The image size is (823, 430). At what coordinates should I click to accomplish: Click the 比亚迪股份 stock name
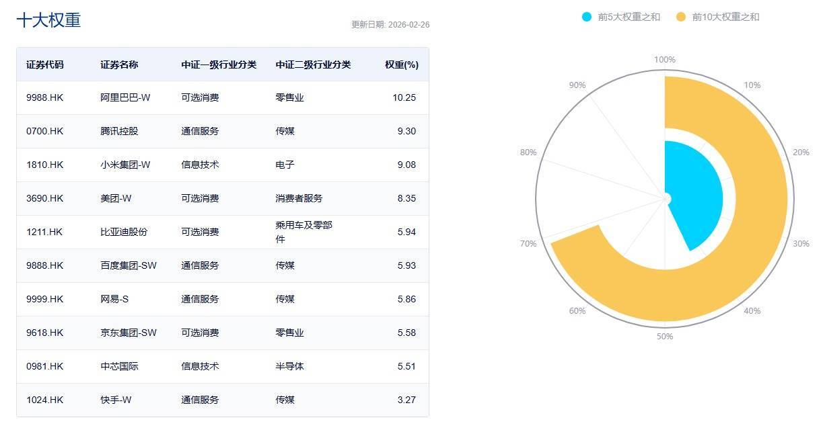[x=124, y=232]
